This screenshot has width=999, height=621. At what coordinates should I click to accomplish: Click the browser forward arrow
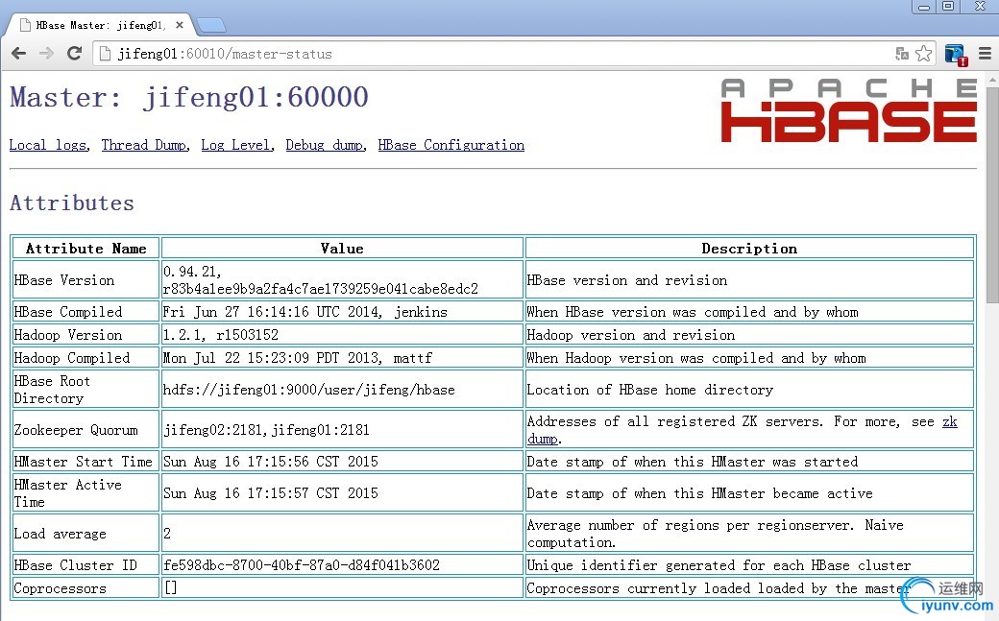pos(46,54)
